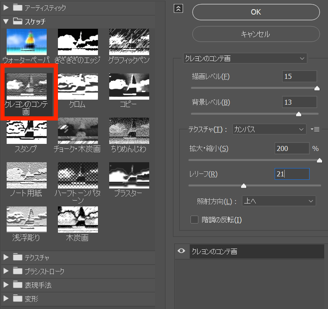
Task: Open the filter name dropdown showing クレヨンのコンテ画
Action: pyautogui.click(x=245, y=58)
